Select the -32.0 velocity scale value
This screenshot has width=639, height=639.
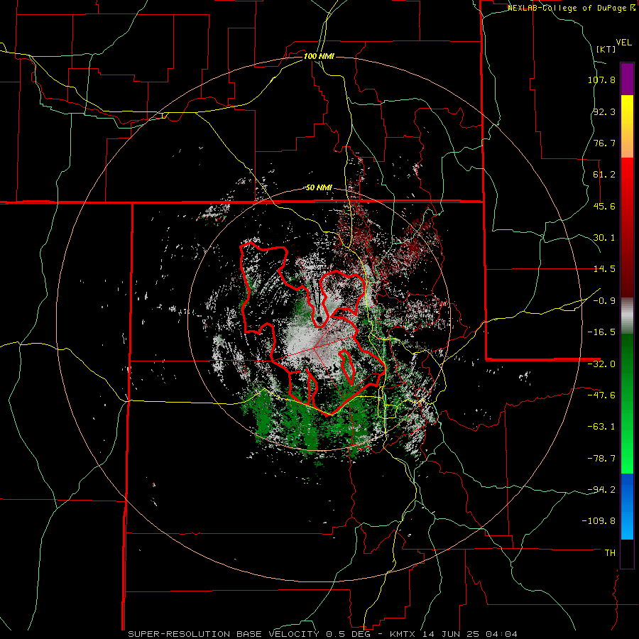tap(601, 364)
